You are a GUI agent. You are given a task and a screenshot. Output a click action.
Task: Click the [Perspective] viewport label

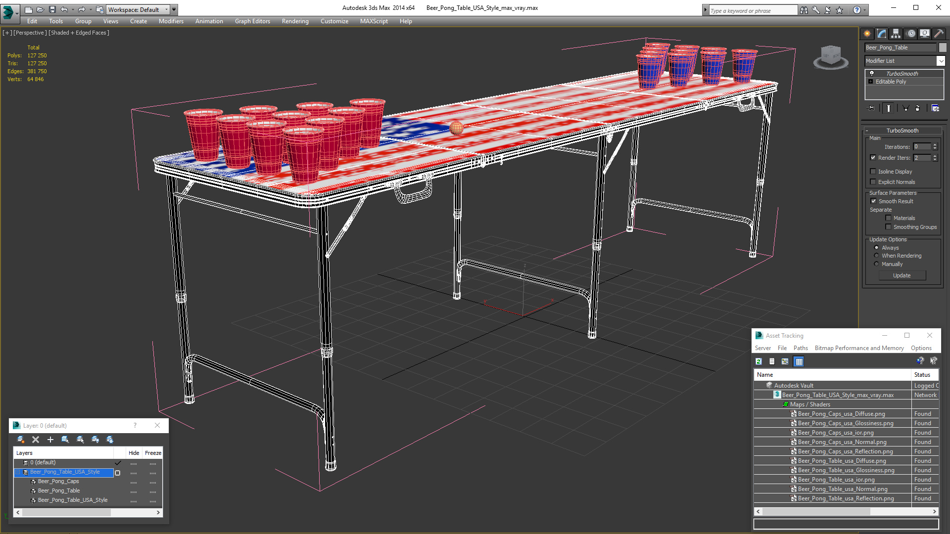tap(30, 33)
